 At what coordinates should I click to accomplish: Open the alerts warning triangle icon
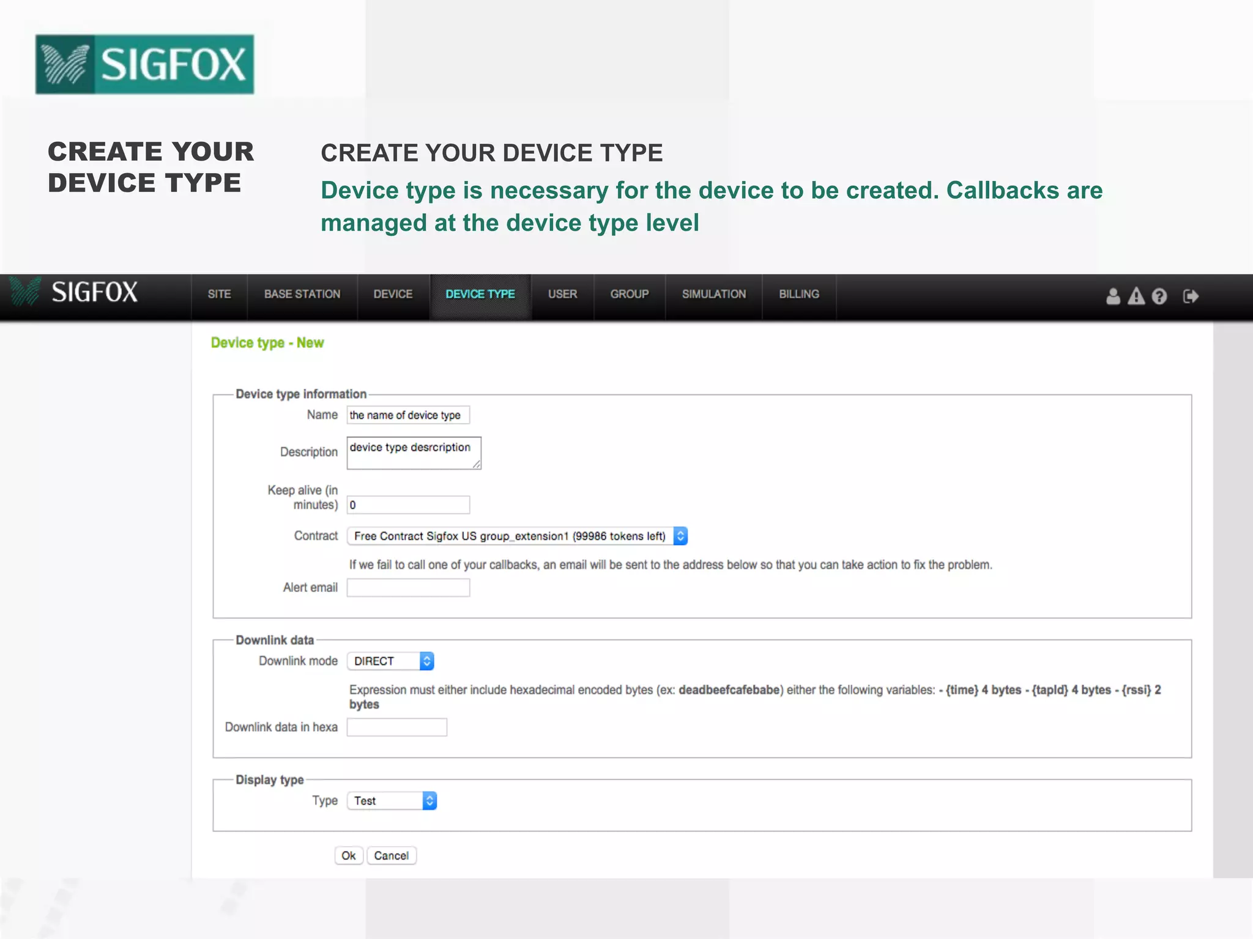[x=1136, y=296]
